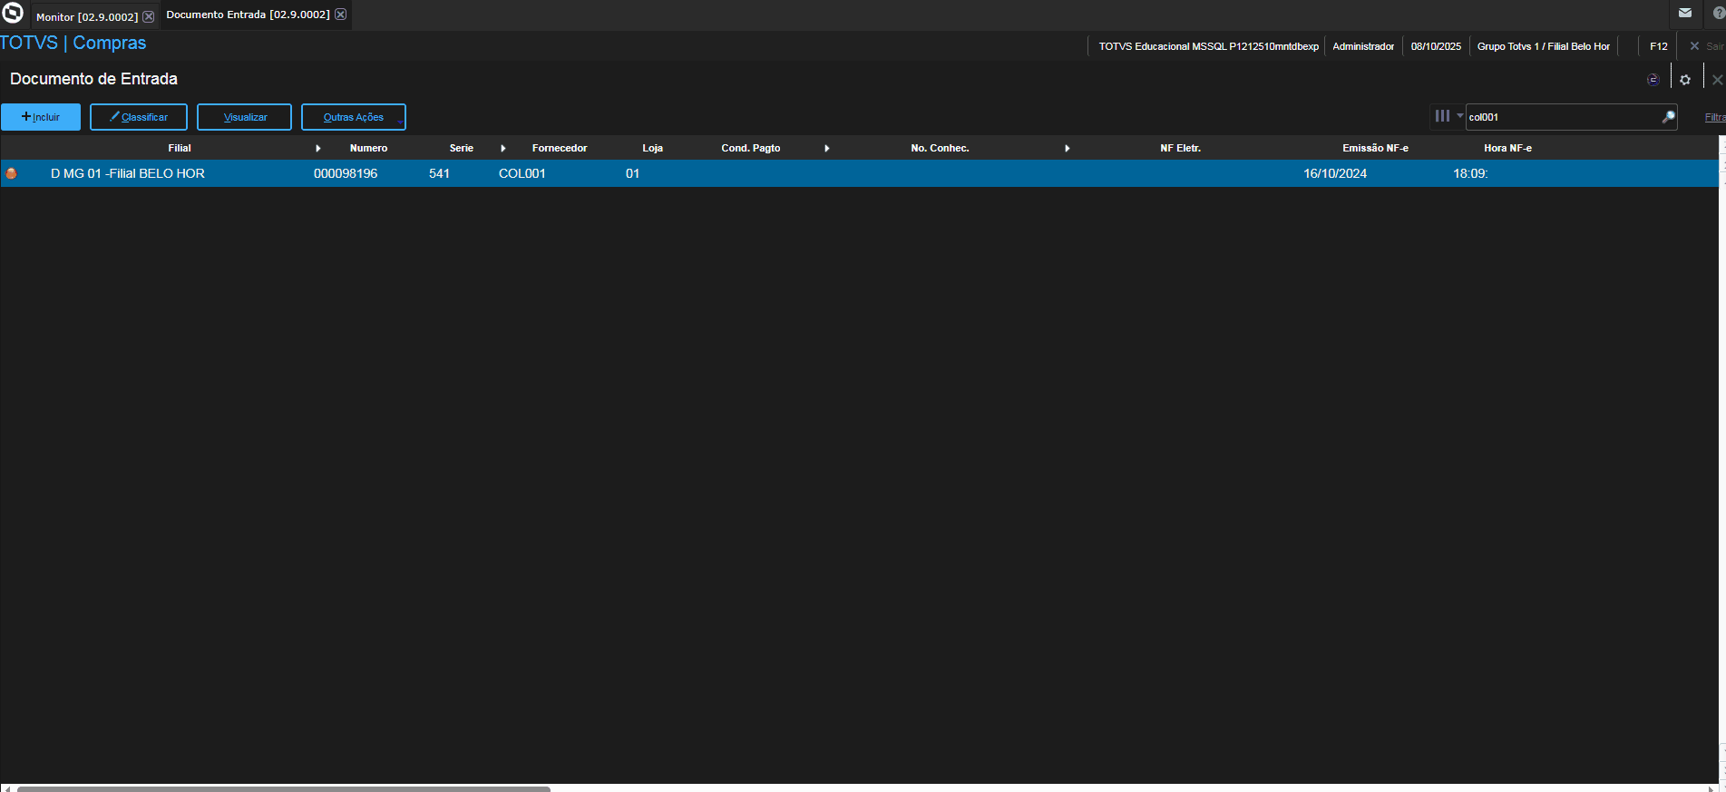Screen dimensions: 1726x792
Task: Click the Sair exit button
Action: click(x=1707, y=46)
